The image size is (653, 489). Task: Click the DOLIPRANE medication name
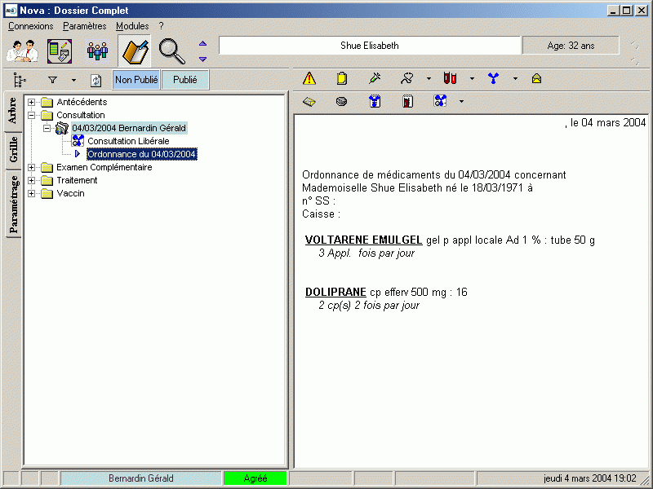335,292
